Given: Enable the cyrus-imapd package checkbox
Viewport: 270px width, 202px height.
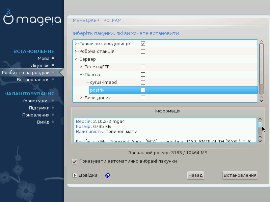Looking at the screenshot, I should coord(143,82).
